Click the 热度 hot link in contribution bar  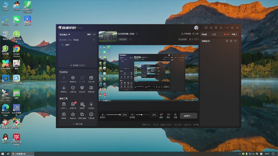[227, 34]
